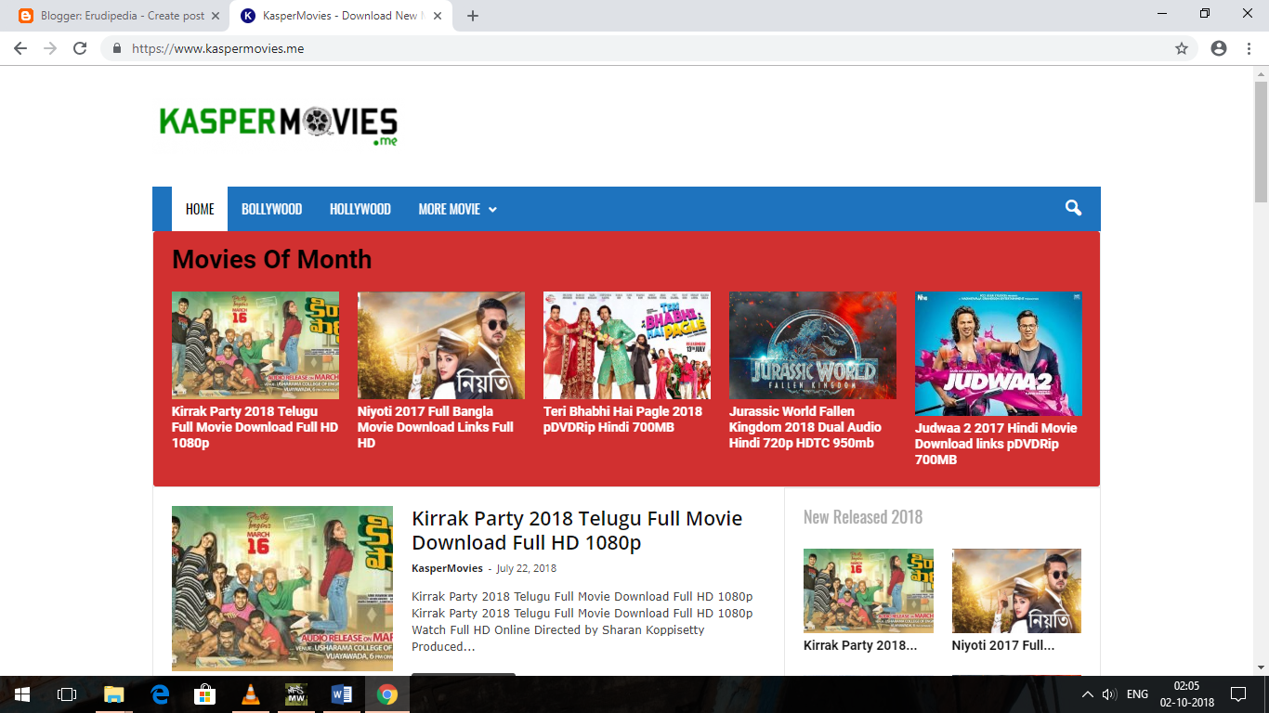Open the MW game taskbar icon
This screenshot has width=1269, height=713.
(296, 694)
